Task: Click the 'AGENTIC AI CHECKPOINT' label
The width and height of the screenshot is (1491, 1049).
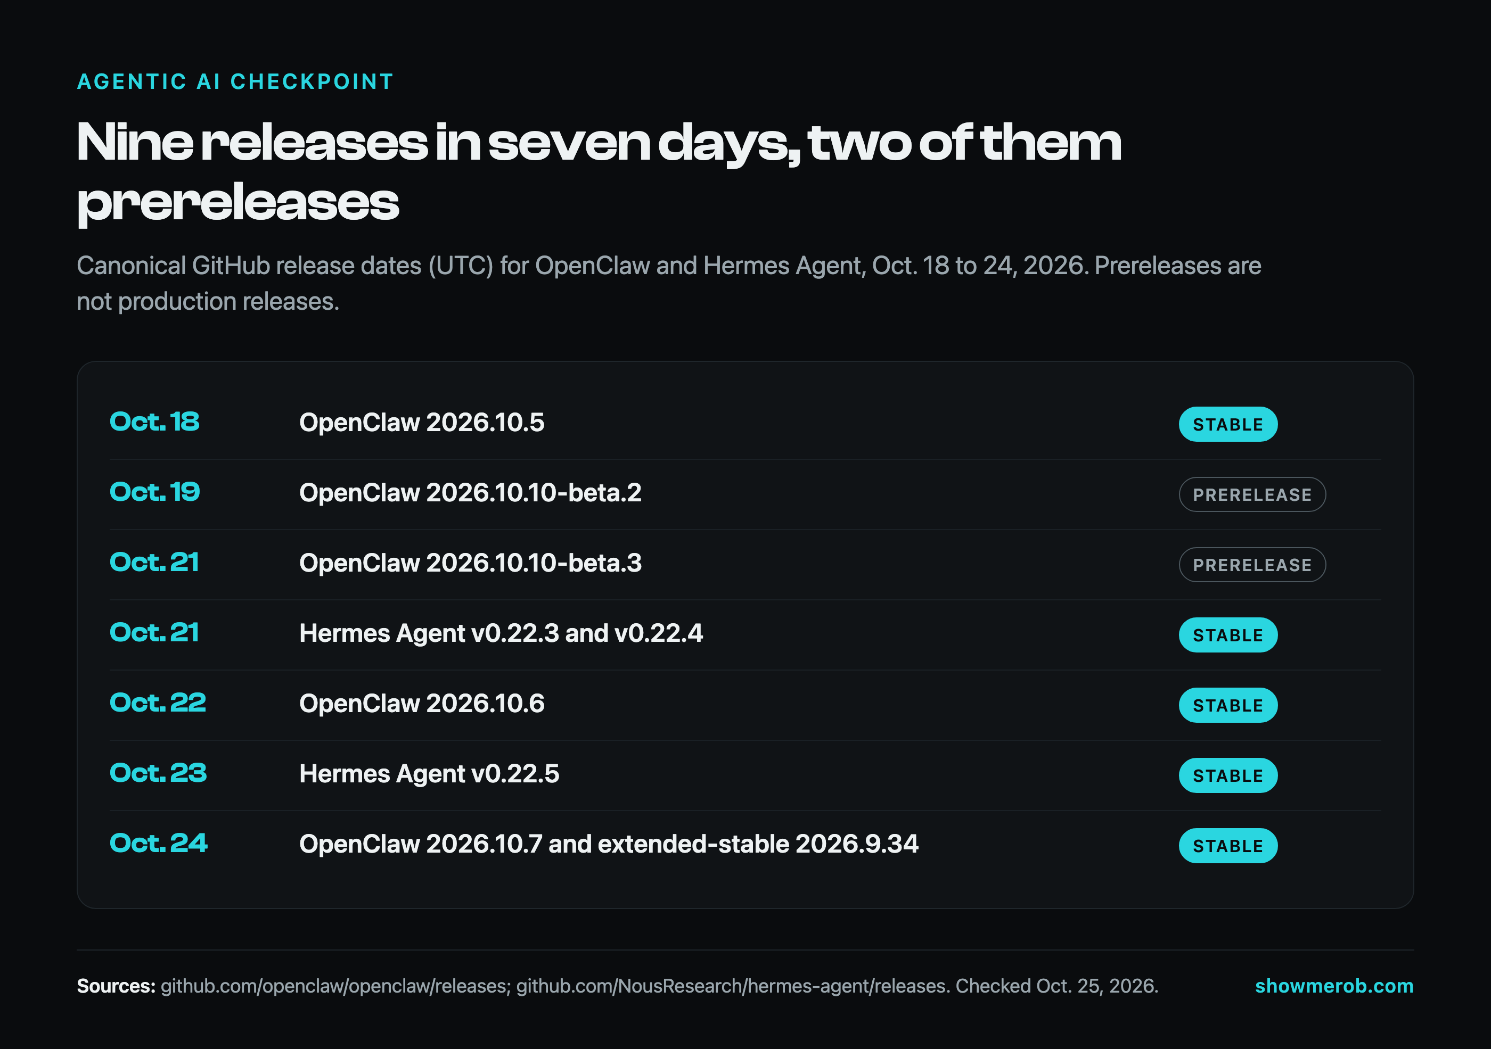Action: pos(235,82)
